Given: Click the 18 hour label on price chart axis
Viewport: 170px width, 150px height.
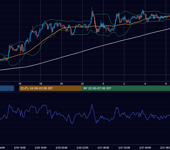Looking at the screenshot, I should (x=41, y=84).
